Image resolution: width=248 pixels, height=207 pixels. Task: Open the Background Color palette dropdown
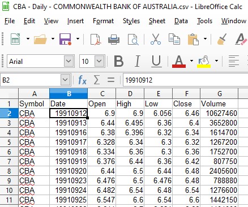click(x=216, y=61)
